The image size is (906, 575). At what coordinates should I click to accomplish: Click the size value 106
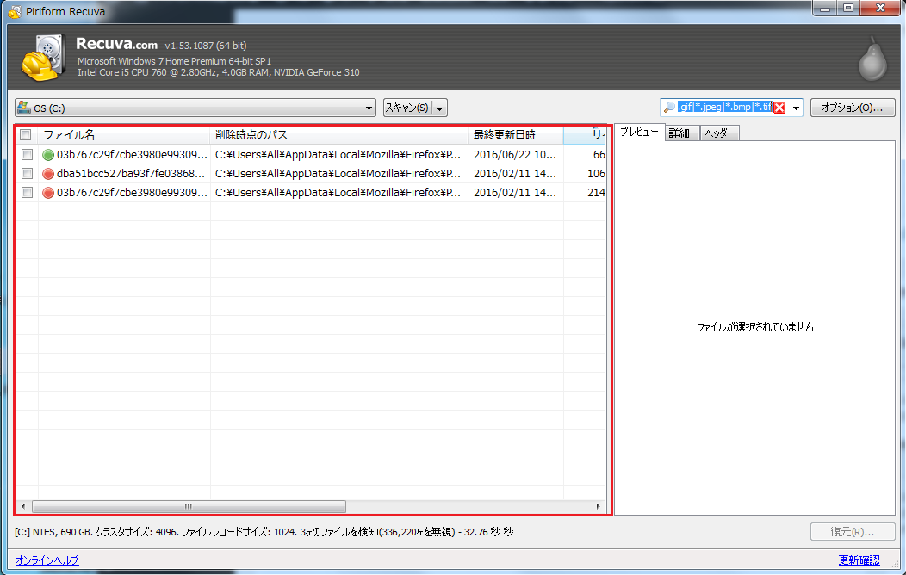pos(596,174)
